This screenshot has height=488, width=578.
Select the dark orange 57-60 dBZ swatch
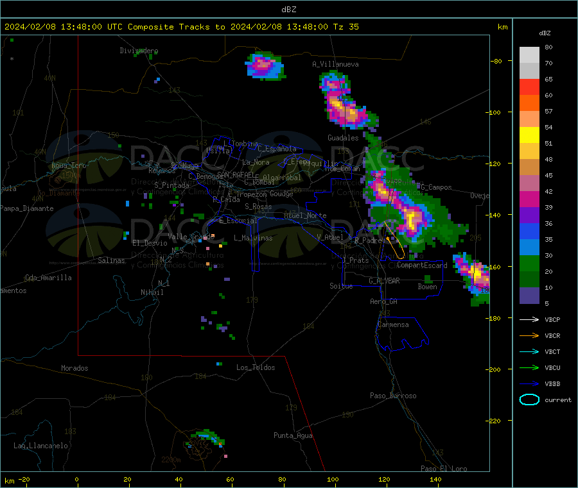point(529,103)
